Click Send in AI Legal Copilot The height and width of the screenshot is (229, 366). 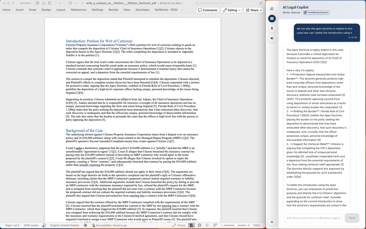(x=352, y=218)
